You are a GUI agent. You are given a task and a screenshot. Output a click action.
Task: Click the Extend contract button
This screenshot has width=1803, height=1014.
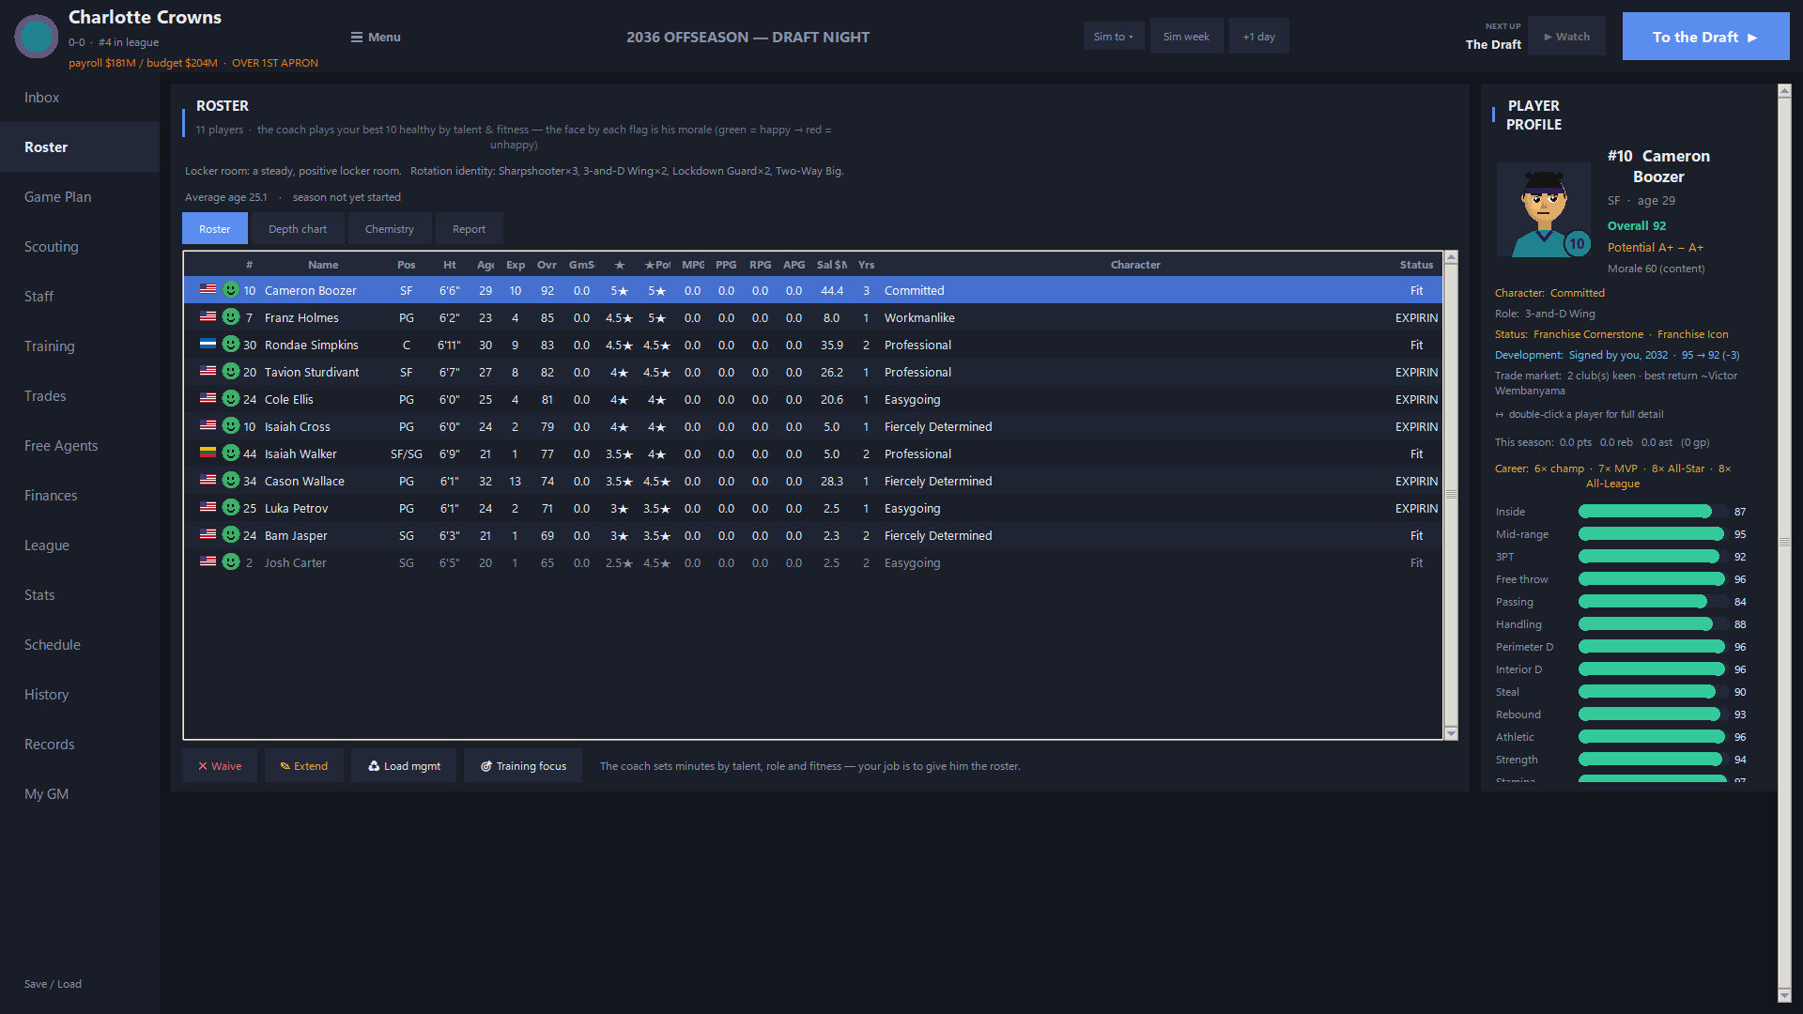(304, 766)
